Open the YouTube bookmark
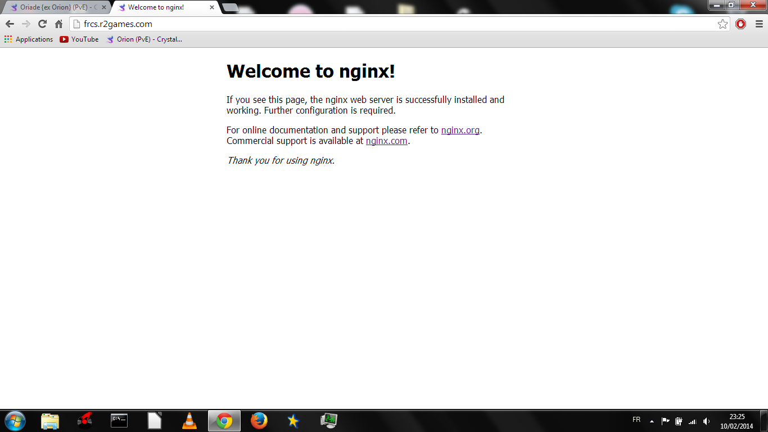This screenshot has height=432, width=768. tap(79, 39)
